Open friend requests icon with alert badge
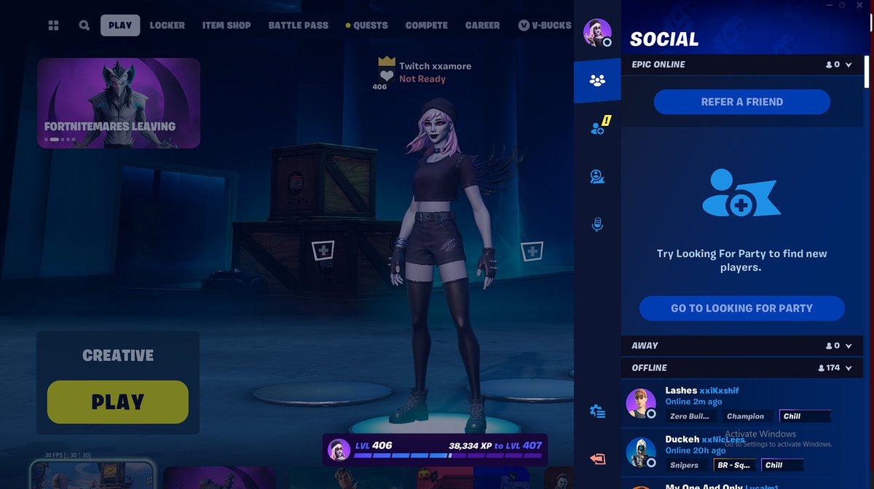The image size is (874, 489). (x=599, y=127)
